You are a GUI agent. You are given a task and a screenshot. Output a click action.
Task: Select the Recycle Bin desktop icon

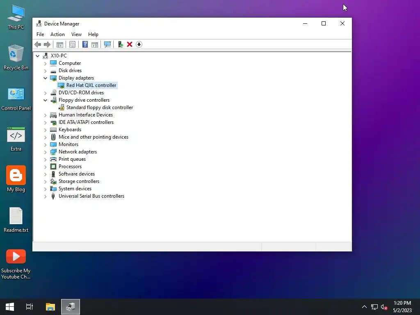click(x=16, y=57)
